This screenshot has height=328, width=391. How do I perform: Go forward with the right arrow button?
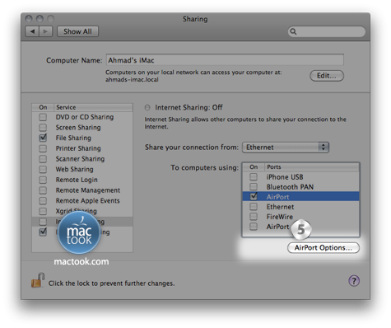coord(46,31)
